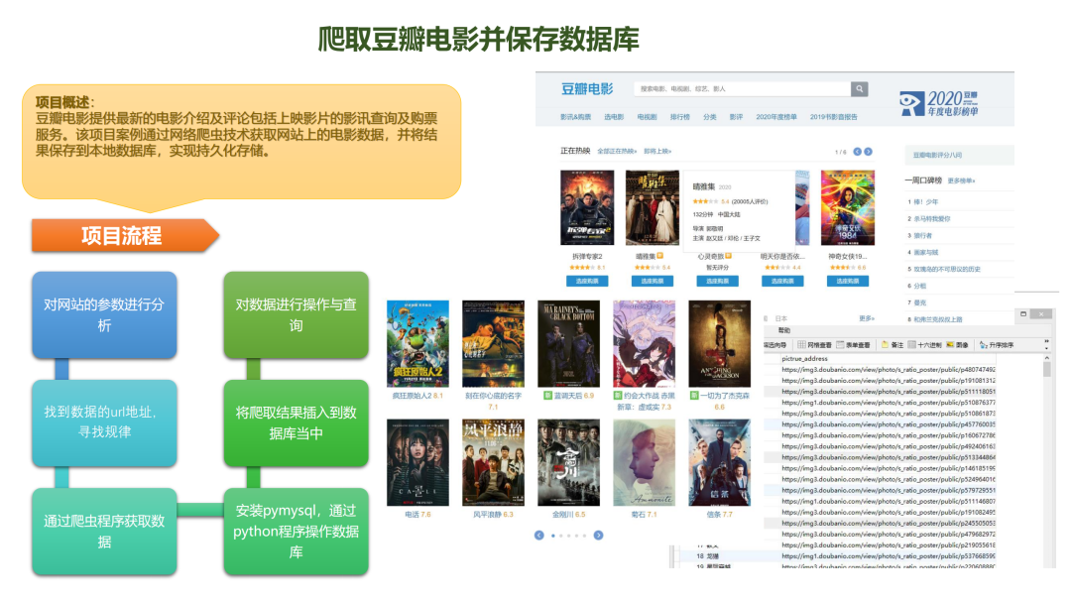Click the ticket icon beside 心灵奇旅 title
The image size is (1071, 603).
click(728, 256)
